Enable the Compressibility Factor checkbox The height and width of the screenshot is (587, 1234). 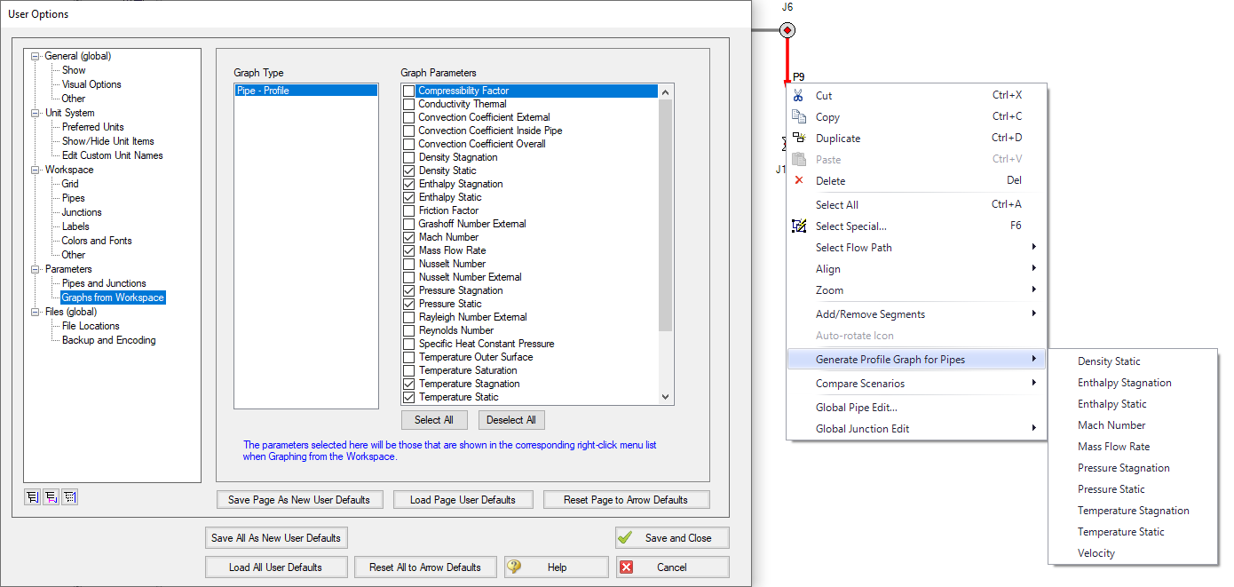[407, 90]
